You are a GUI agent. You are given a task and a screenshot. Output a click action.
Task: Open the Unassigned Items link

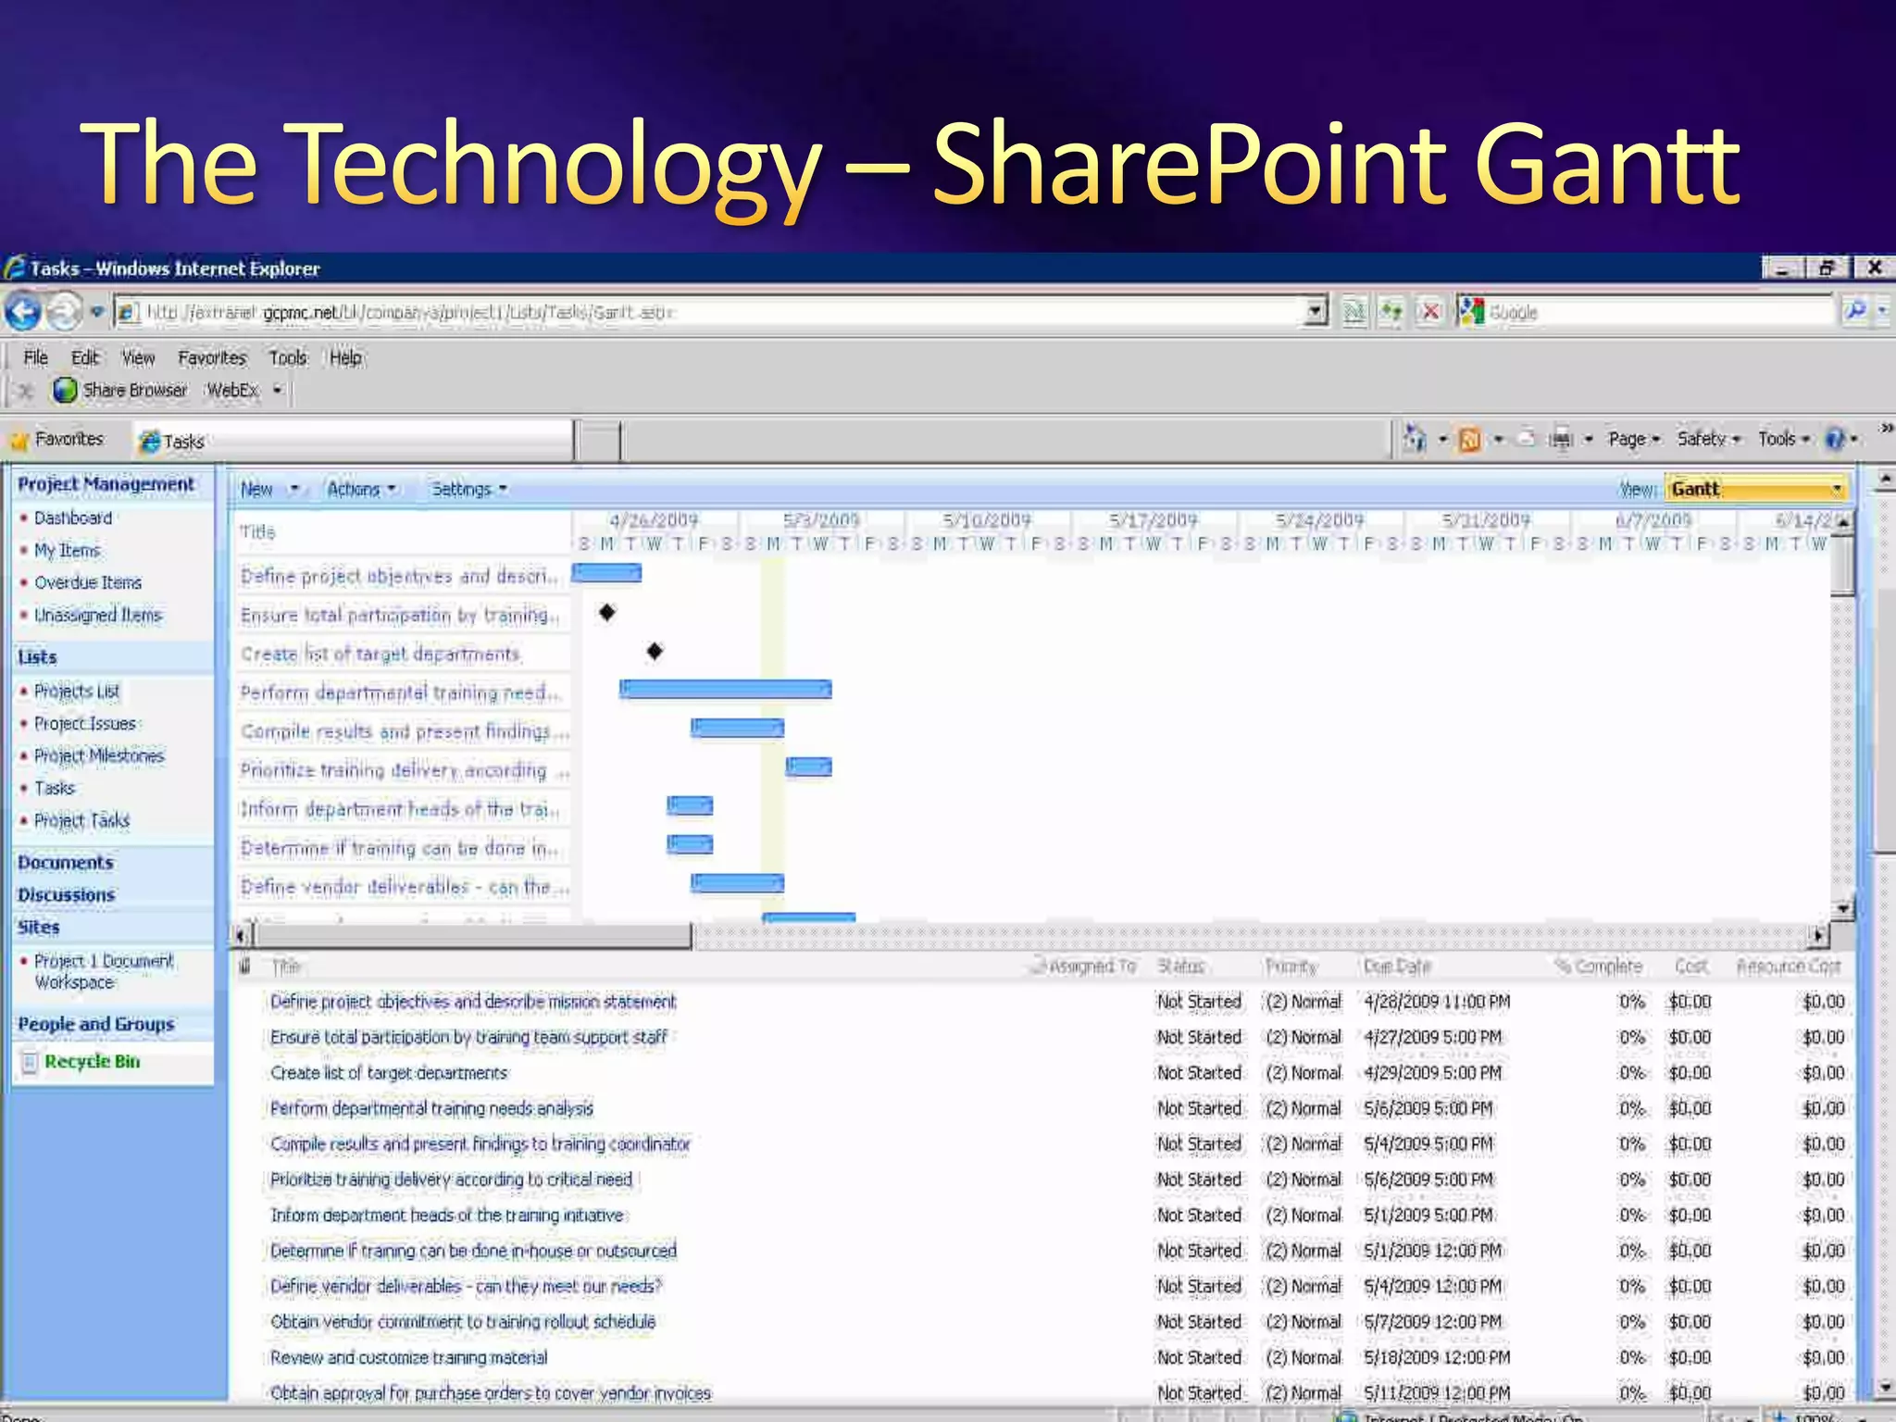(98, 616)
